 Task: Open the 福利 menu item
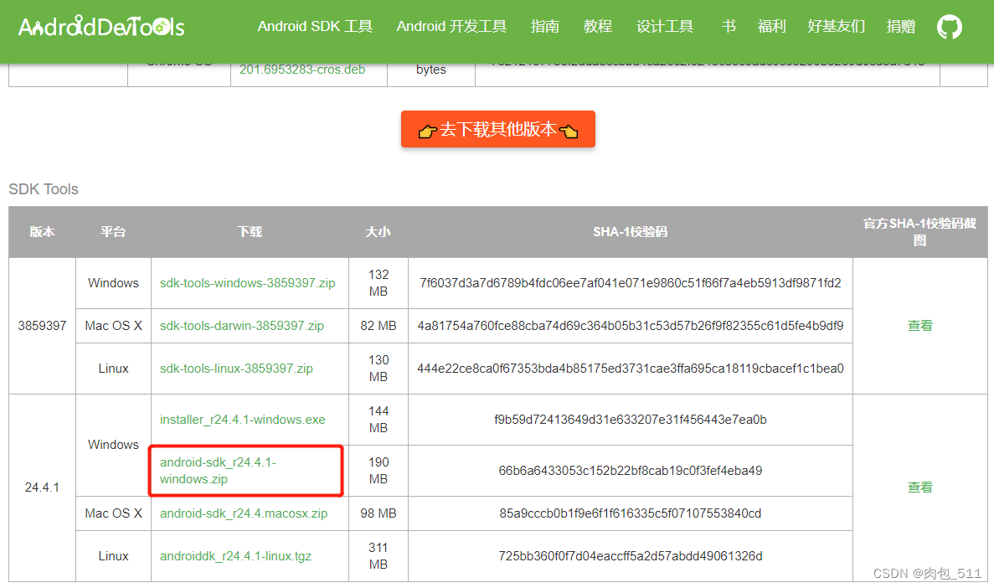[771, 27]
